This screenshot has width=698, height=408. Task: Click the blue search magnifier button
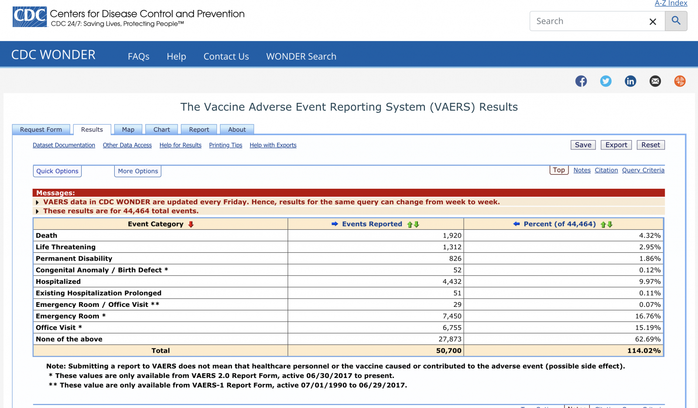(x=676, y=21)
